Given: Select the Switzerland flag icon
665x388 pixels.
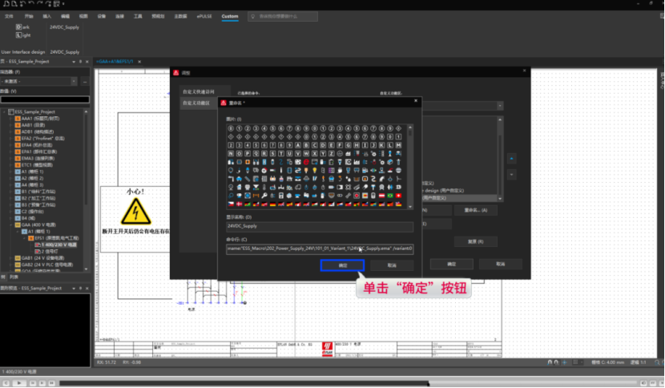Looking at the screenshot, I should click(x=398, y=196).
